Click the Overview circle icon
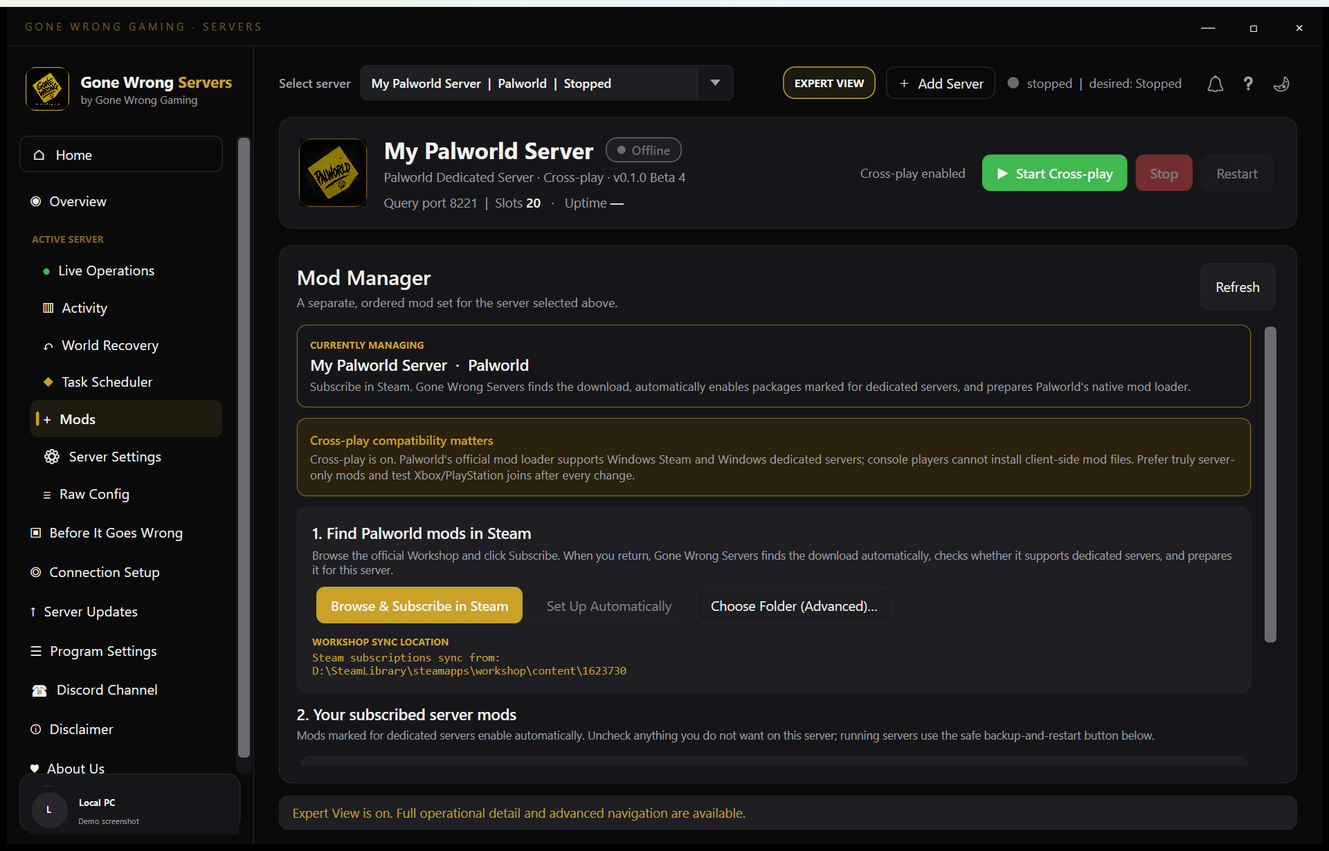This screenshot has height=851, width=1329. coord(36,201)
